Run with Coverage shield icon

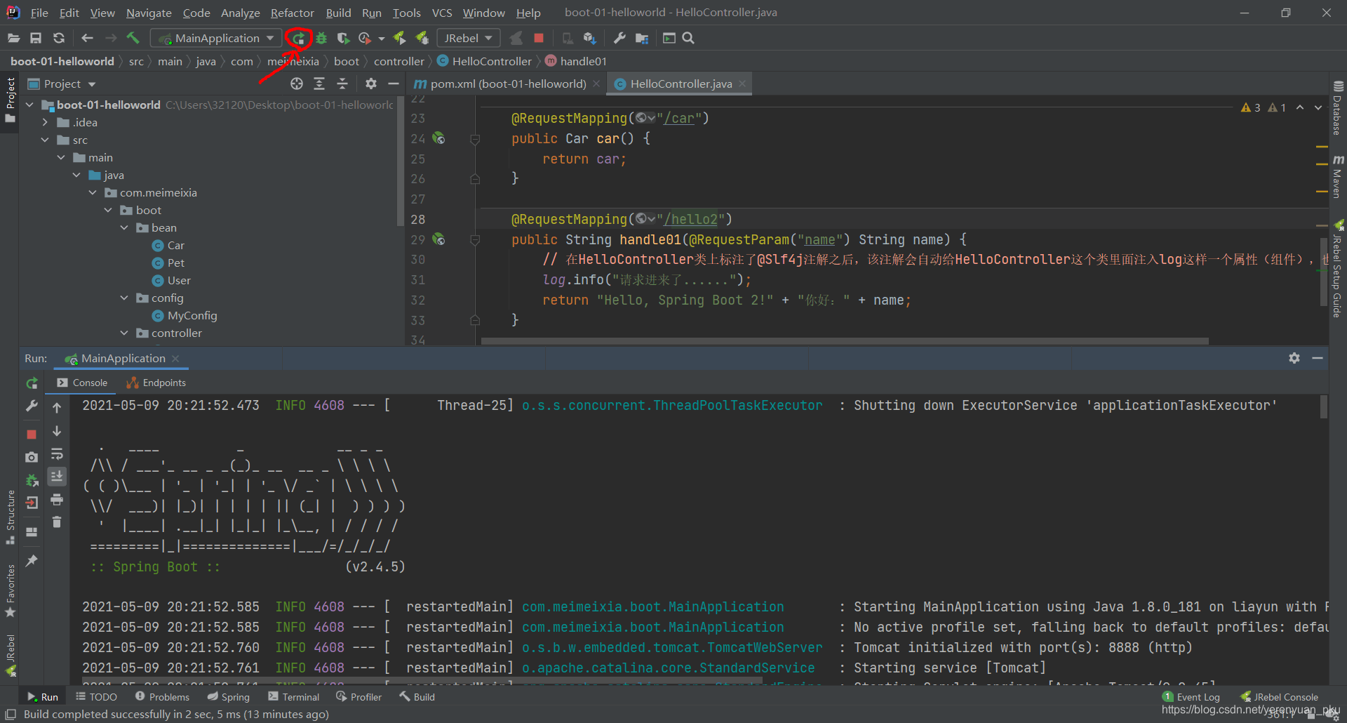point(343,38)
